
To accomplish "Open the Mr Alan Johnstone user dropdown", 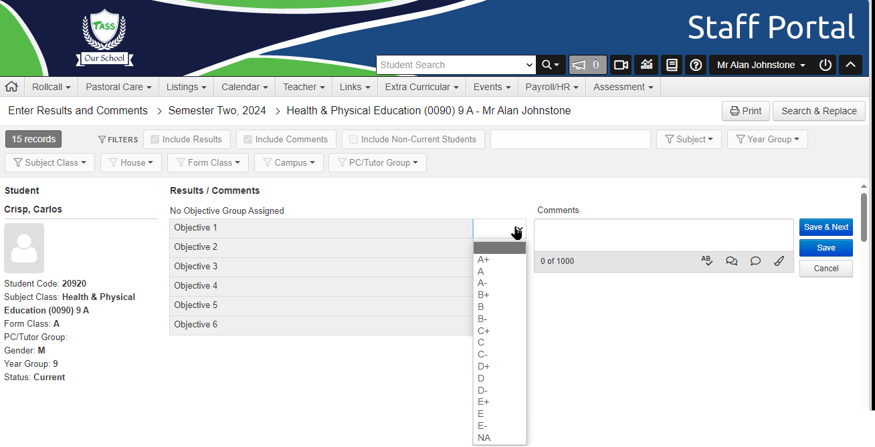I will coord(761,65).
